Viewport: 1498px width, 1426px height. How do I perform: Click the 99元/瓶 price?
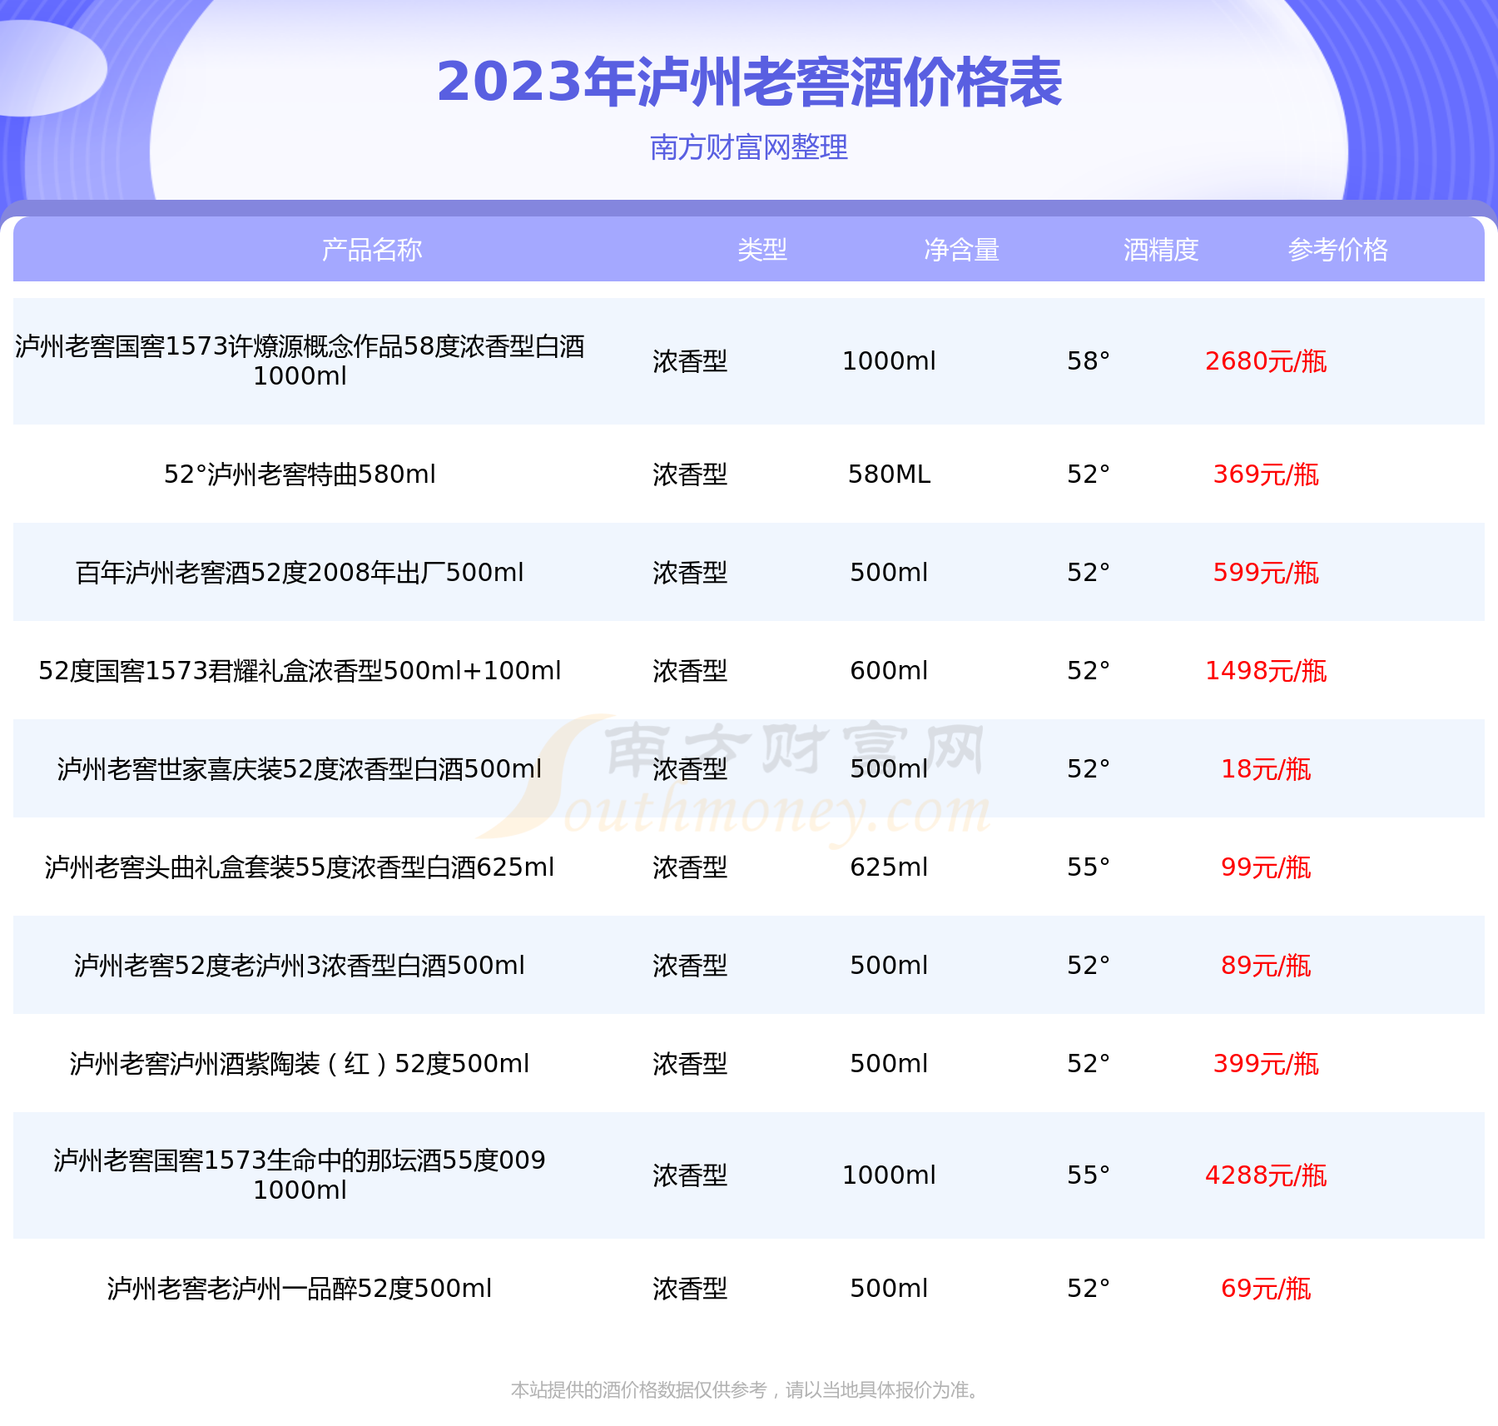pyautogui.click(x=1266, y=867)
